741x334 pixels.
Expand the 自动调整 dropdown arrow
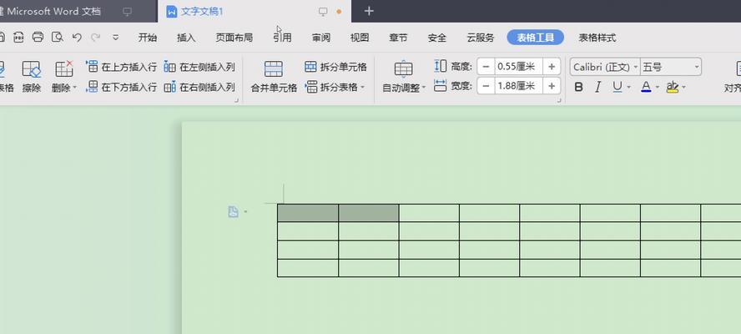pos(424,88)
